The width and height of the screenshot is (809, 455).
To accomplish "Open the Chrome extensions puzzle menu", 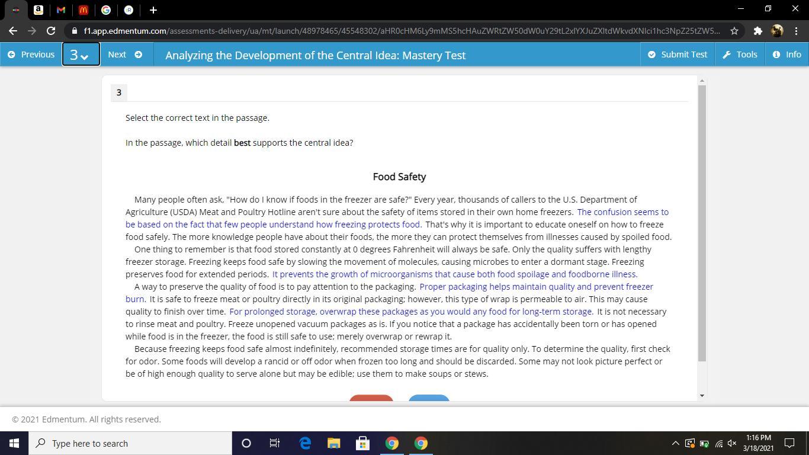I will 757,31.
